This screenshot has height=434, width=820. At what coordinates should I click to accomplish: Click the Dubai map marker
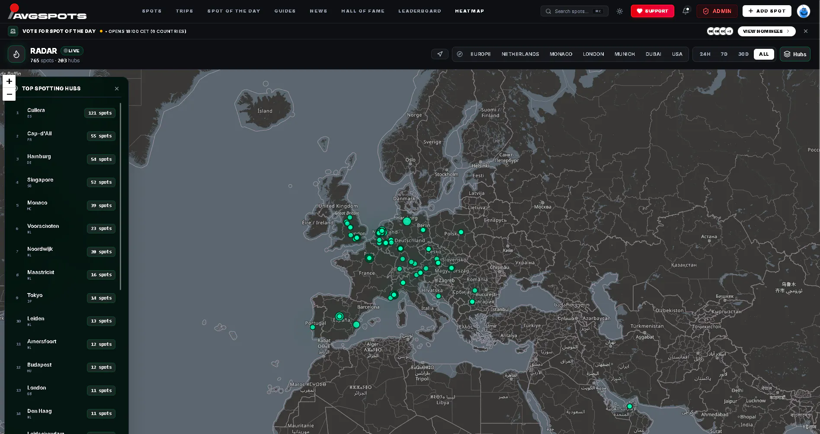(630, 406)
